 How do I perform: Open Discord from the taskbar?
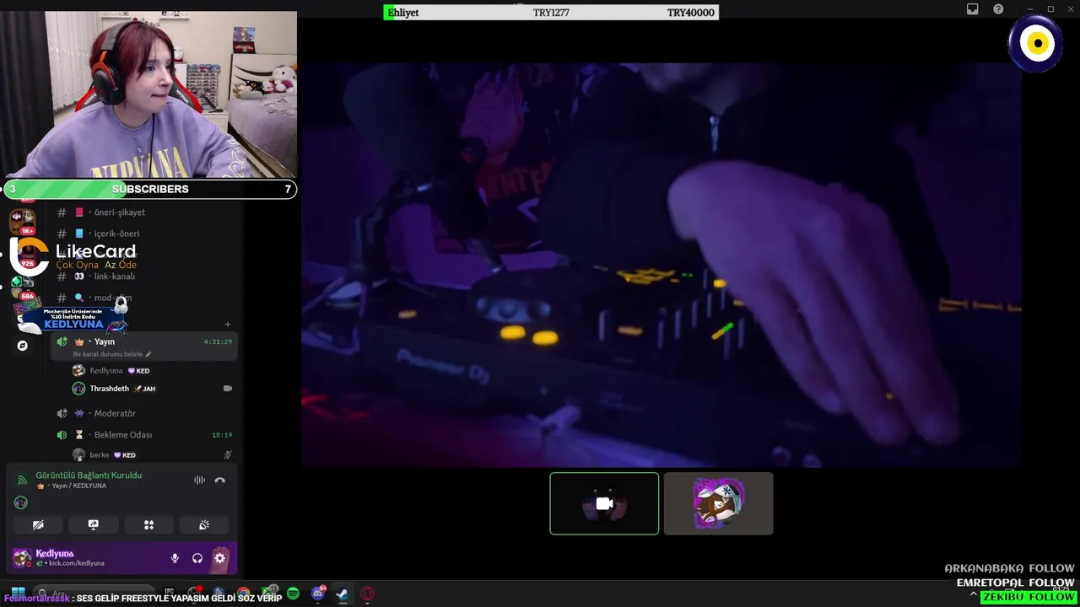click(318, 594)
